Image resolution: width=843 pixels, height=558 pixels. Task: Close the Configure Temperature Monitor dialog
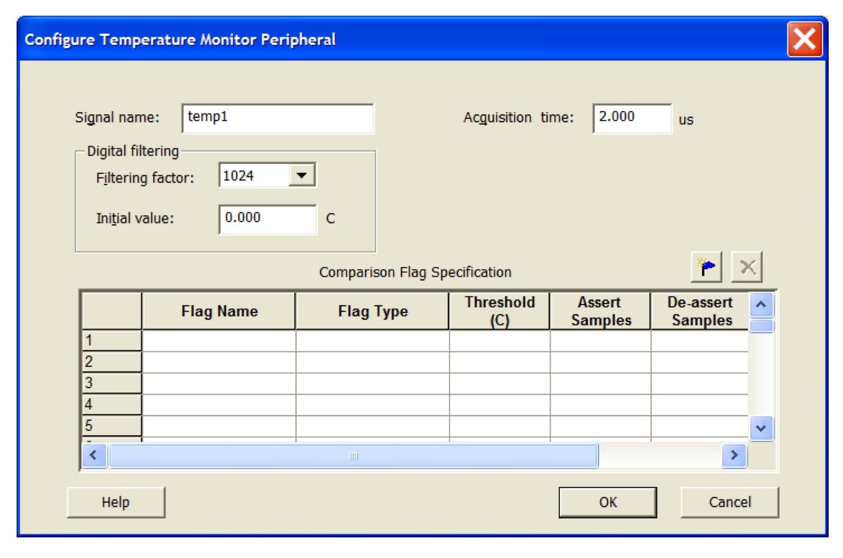(x=804, y=39)
